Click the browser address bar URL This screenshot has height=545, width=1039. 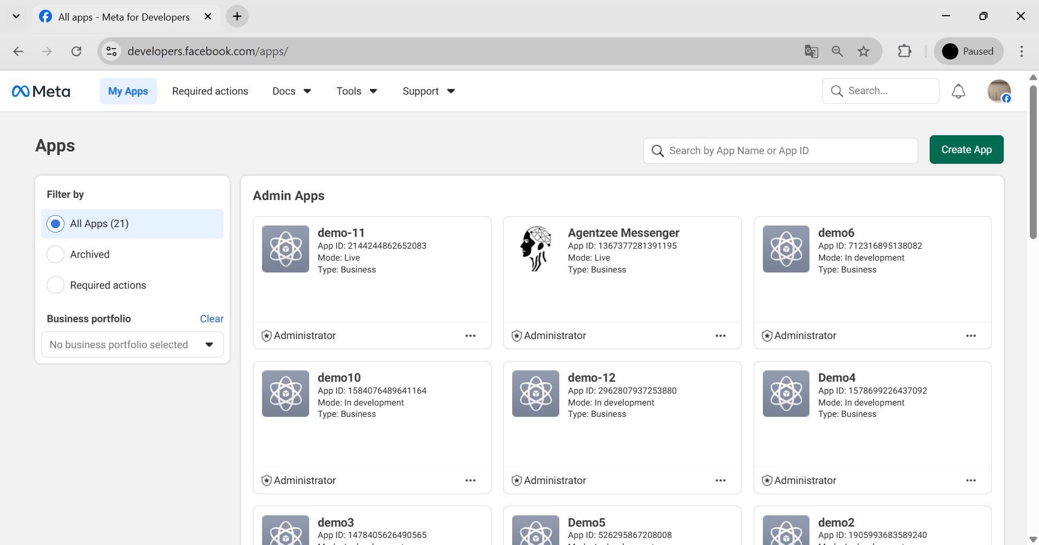click(207, 51)
